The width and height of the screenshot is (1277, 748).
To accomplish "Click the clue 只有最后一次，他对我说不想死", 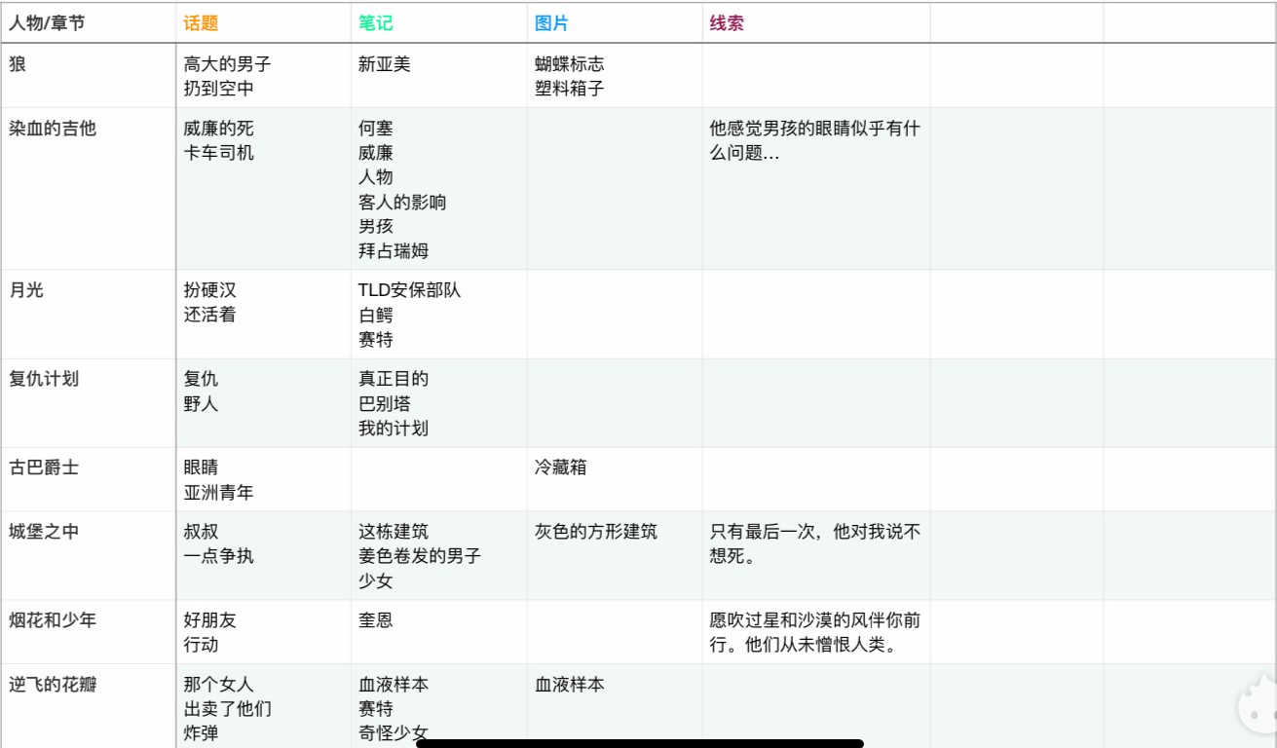I will tap(814, 543).
